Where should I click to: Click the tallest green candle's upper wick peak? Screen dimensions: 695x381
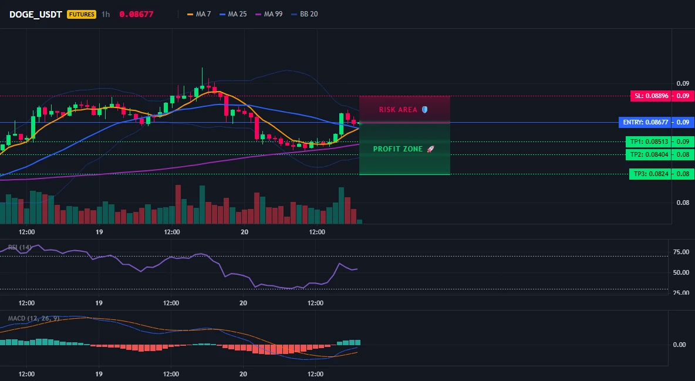[202, 68]
